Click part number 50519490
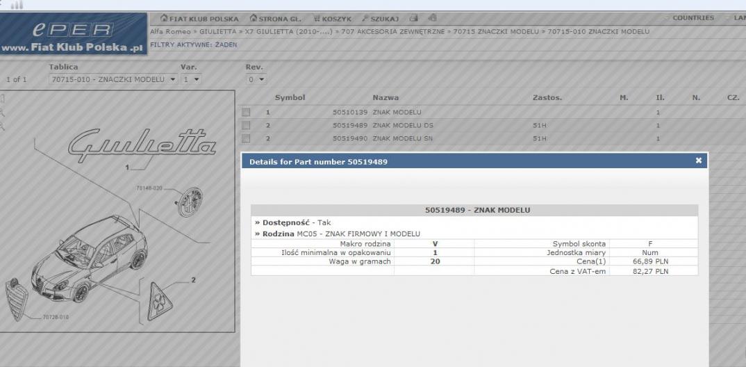Image resolution: width=746 pixels, height=367 pixels. (350, 138)
